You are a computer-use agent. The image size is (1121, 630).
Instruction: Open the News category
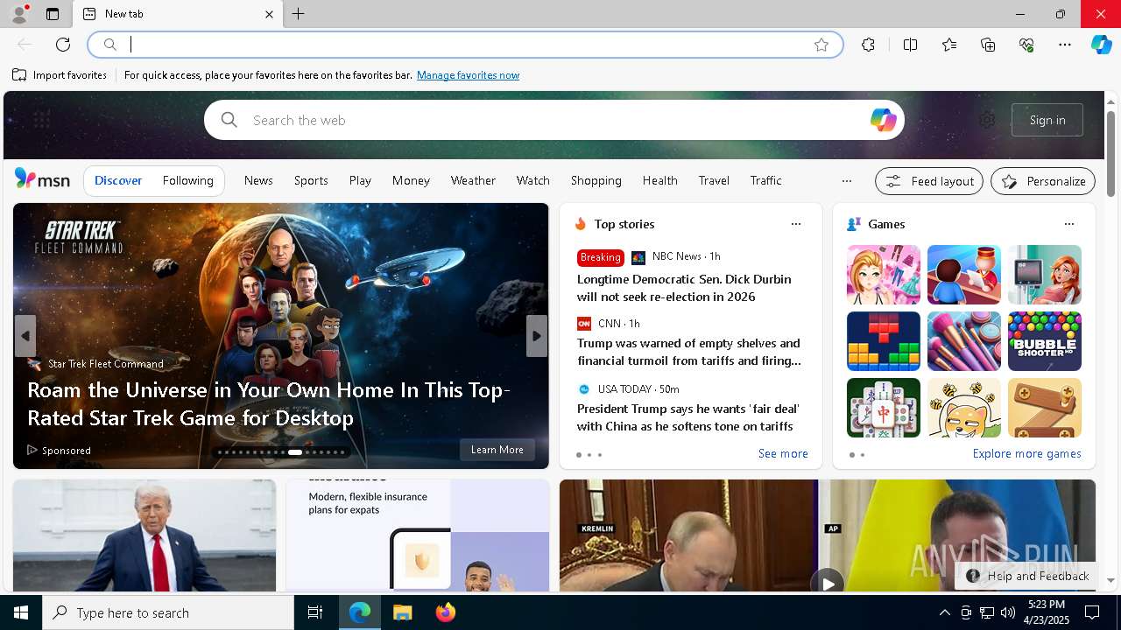(258, 180)
